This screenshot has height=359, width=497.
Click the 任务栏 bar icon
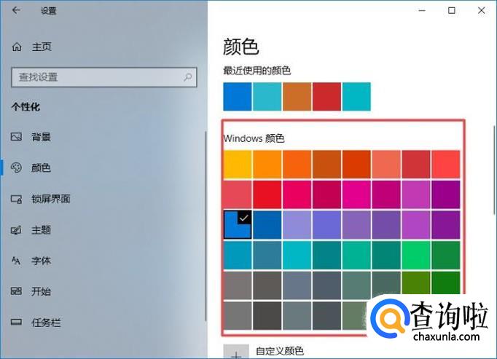point(16,323)
